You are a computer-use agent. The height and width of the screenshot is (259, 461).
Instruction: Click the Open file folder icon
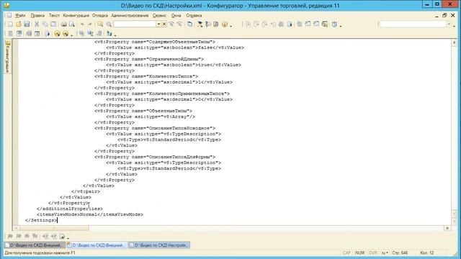pos(19,24)
